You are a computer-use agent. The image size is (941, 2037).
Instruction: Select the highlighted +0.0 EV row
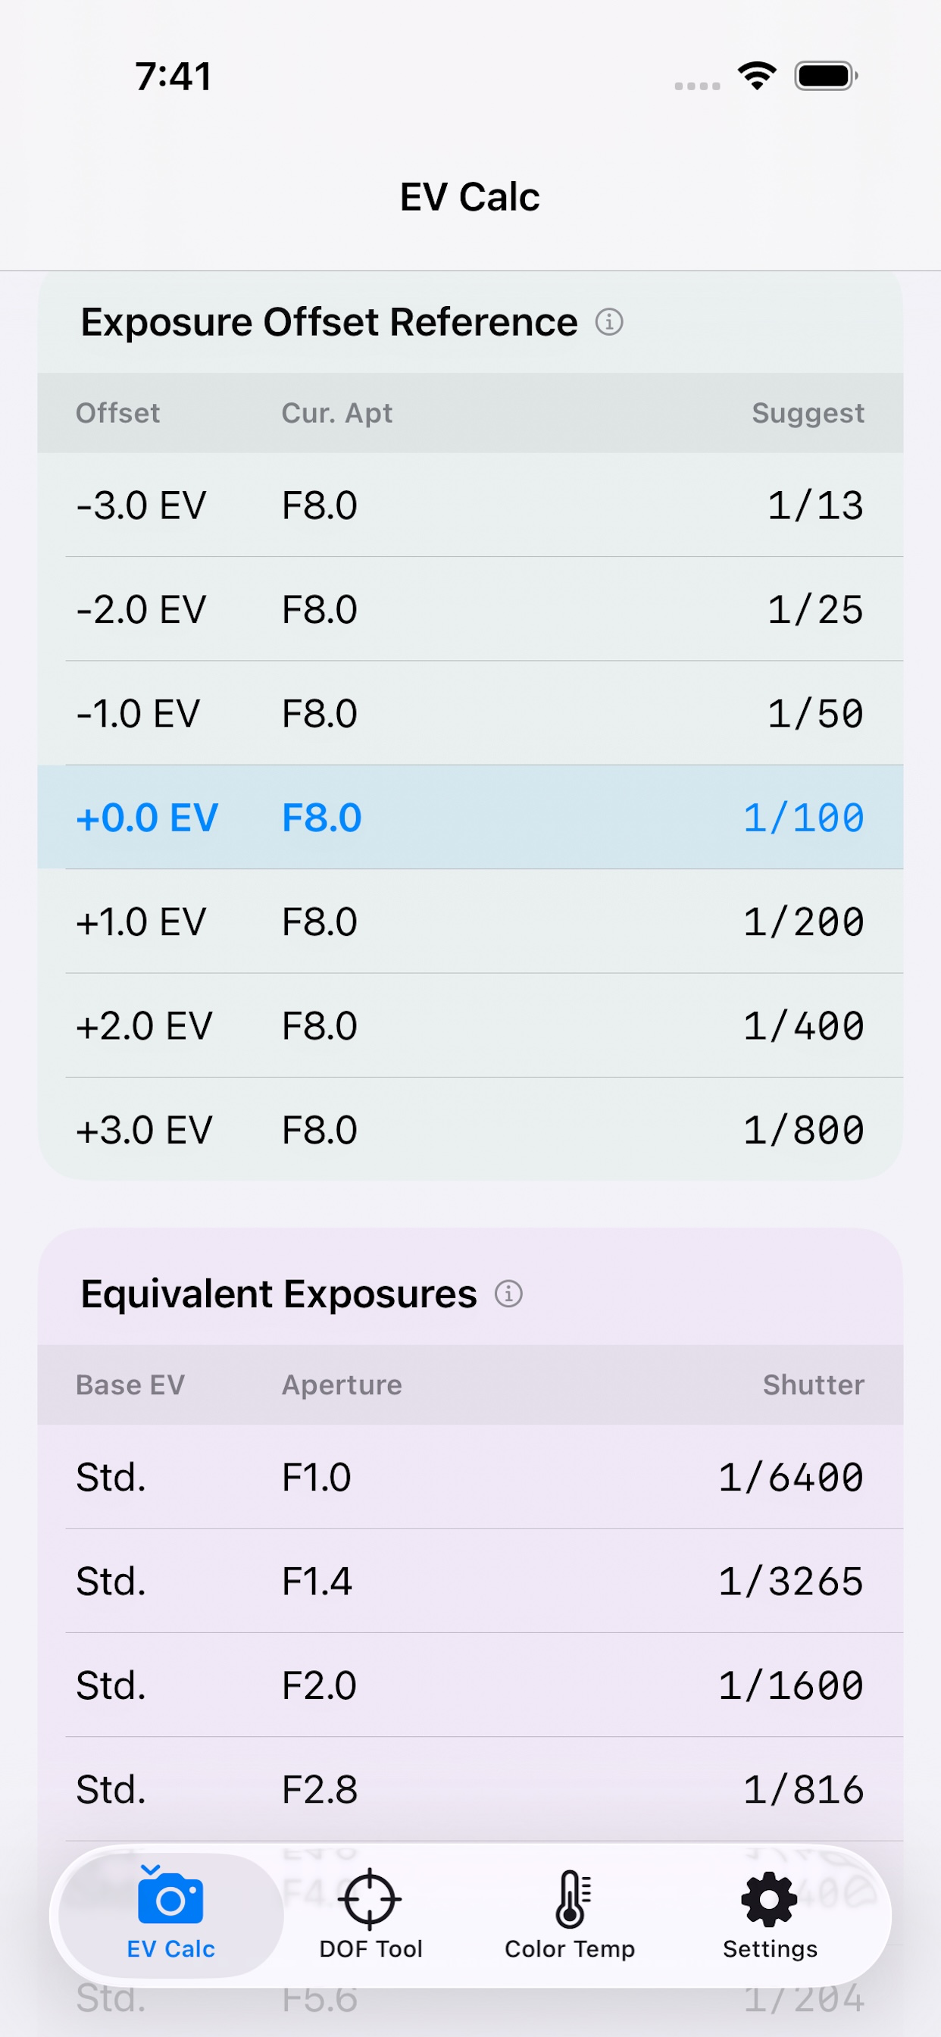470,817
